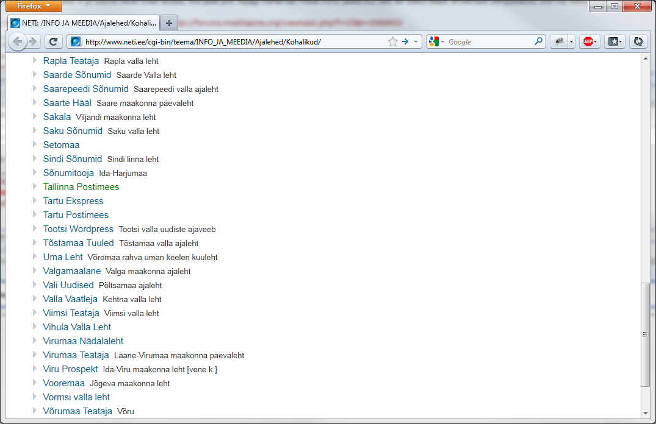
Task: Open the Google search engine selector
Action: [436, 41]
